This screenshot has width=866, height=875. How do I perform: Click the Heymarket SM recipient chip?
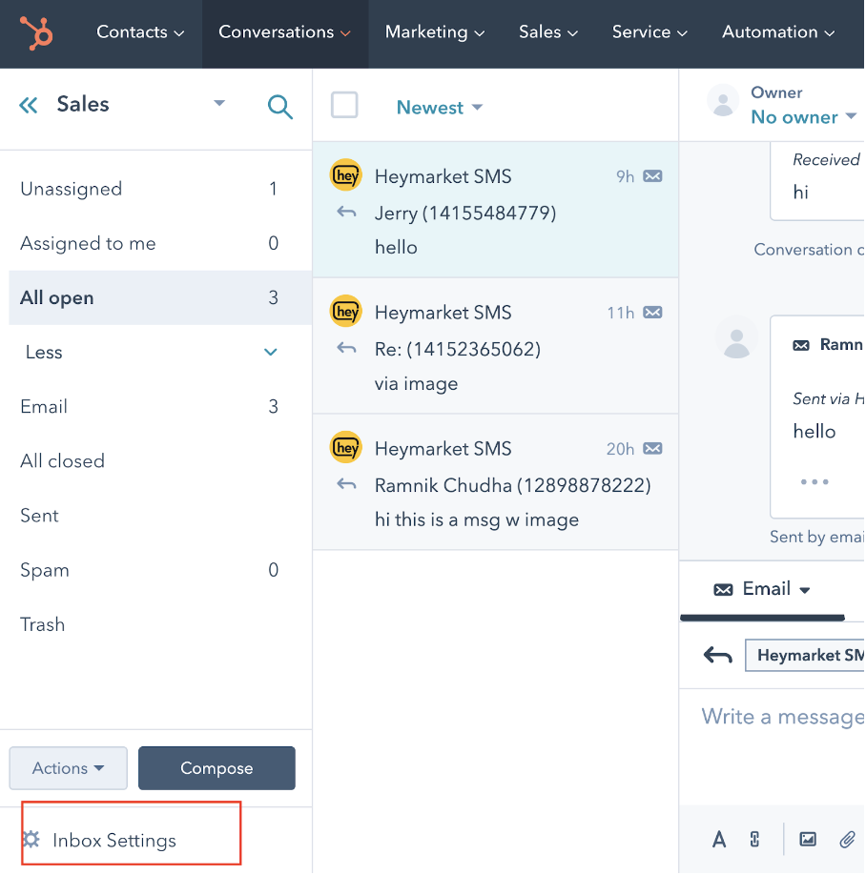coord(805,655)
